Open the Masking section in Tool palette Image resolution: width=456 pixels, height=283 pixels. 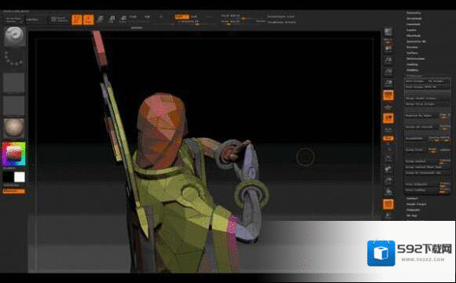tap(413, 64)
